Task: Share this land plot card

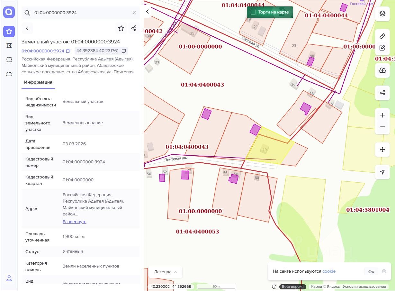Action: pyautogui.click(x=134, y=28)
